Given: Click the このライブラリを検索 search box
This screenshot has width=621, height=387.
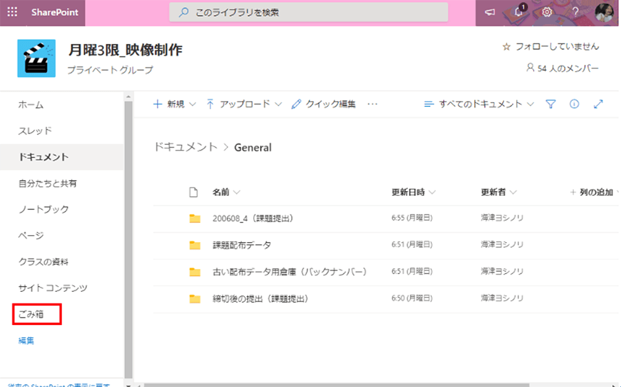Looking at the screenshot, I should [308, 12].
